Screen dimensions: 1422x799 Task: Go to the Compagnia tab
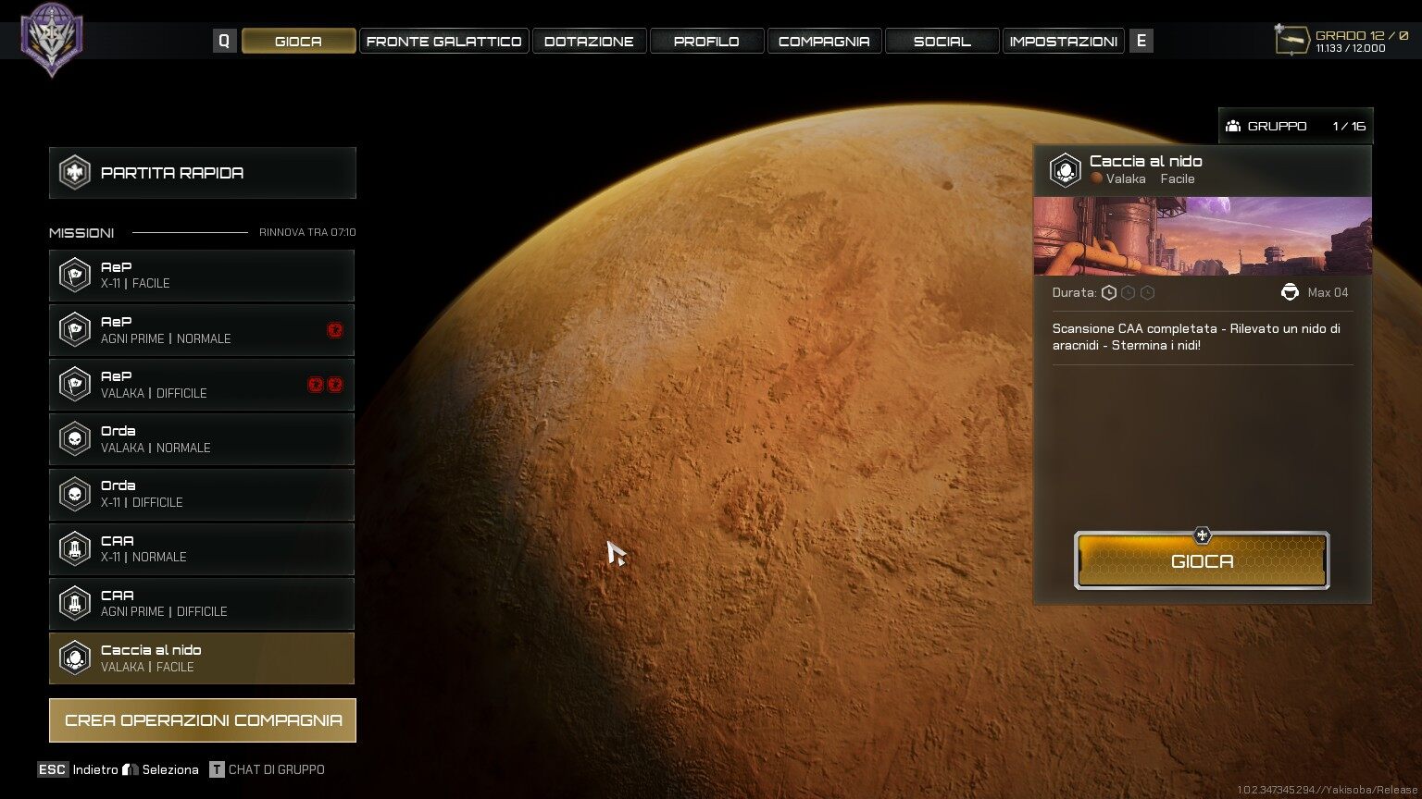pos(824,41)
